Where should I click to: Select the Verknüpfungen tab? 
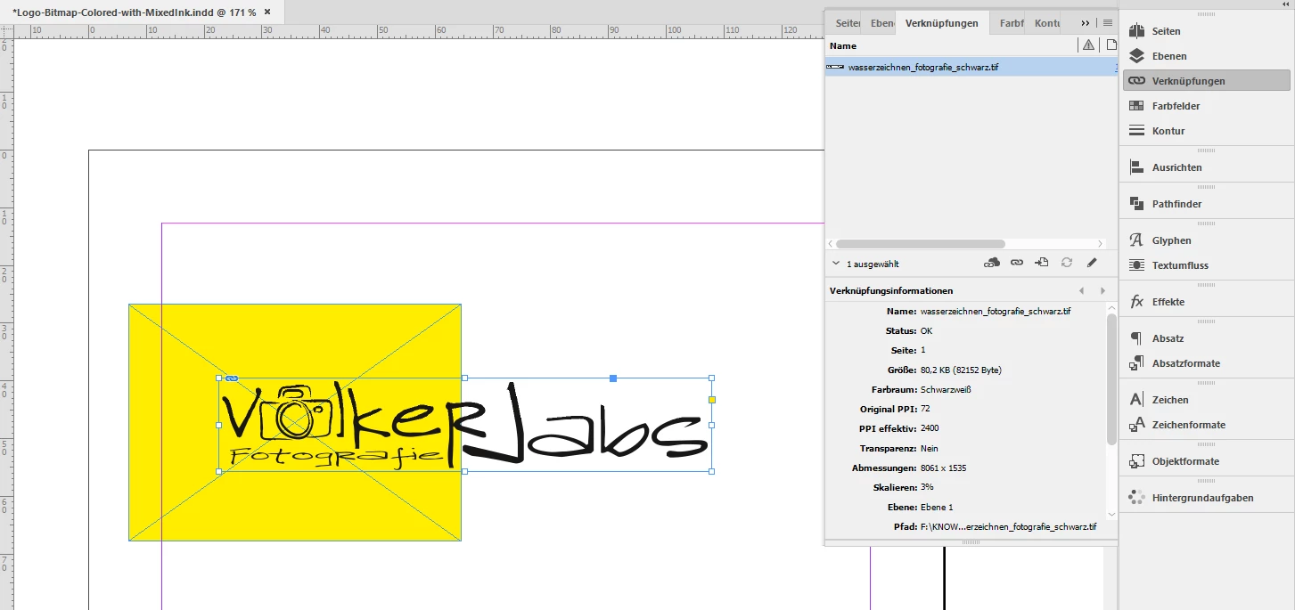tap(941, 23)
